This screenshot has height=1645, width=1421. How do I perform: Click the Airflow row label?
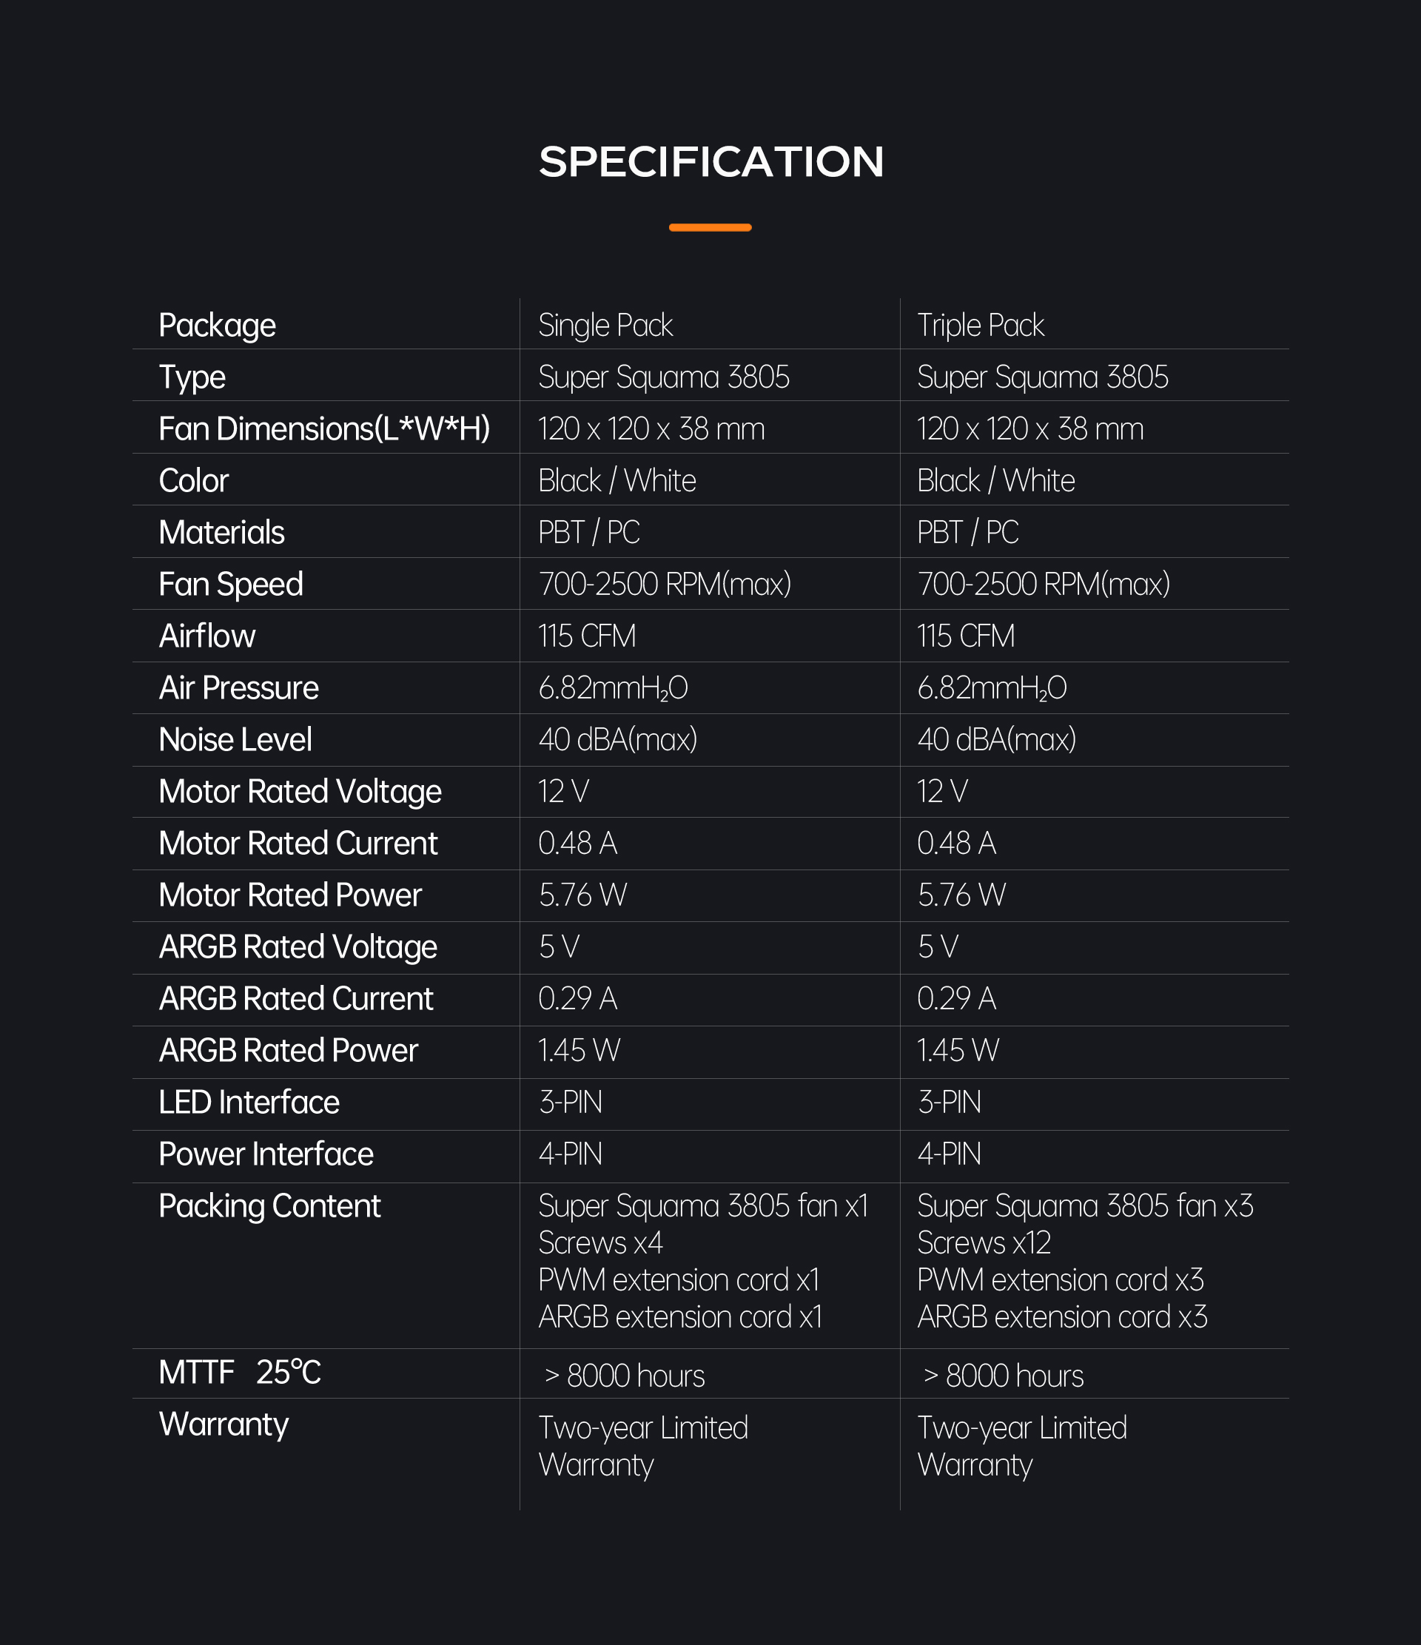click(x=206, y=636)
